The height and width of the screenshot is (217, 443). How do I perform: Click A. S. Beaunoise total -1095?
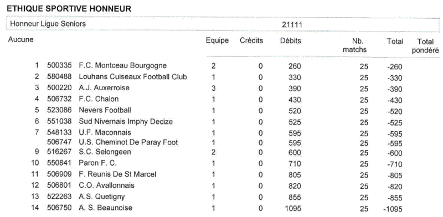coord(393,209)
